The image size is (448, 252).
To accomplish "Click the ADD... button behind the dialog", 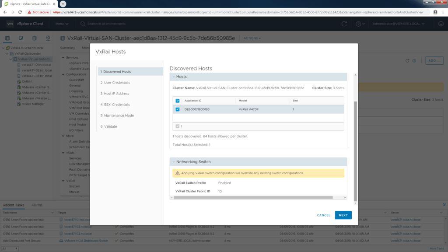I will point(434,60).
